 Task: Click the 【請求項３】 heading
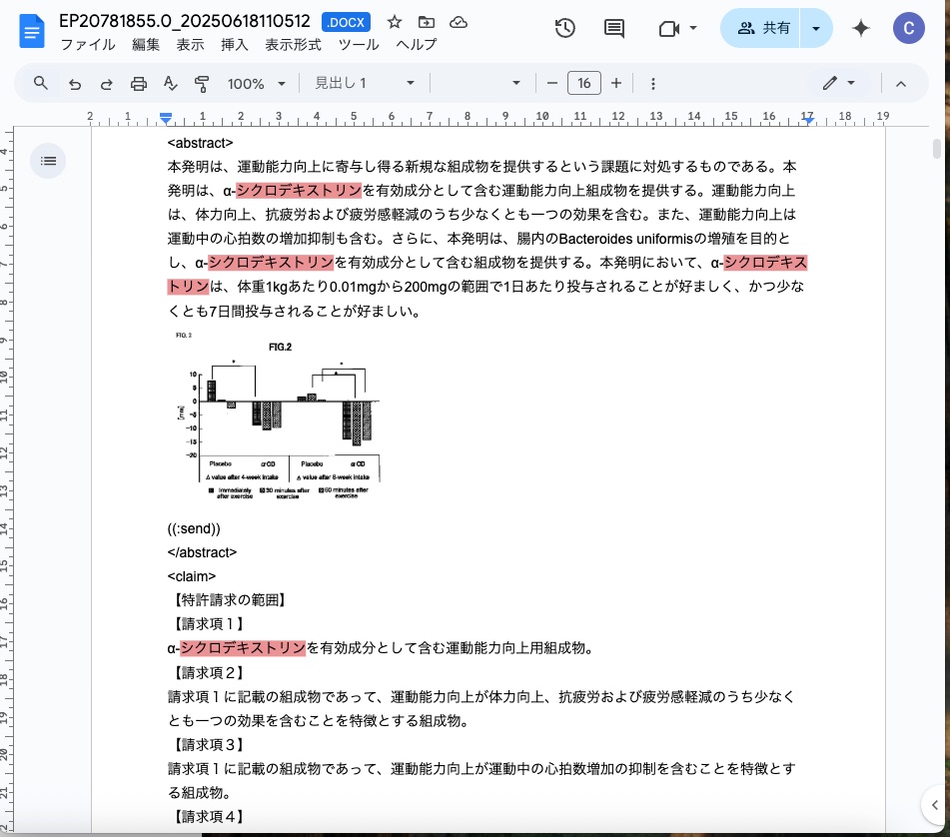[x=208, y=744]
